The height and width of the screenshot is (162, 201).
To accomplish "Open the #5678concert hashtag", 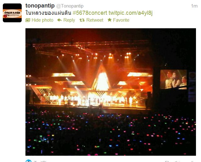I will (x=90, y=13).
